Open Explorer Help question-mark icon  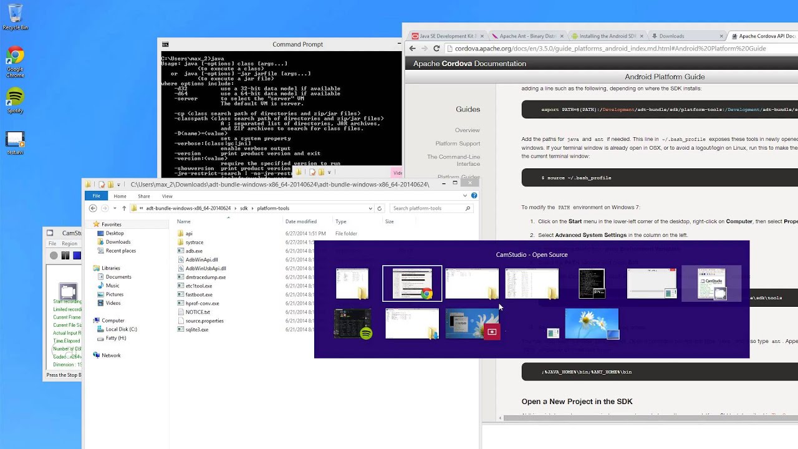click(474, 196)
